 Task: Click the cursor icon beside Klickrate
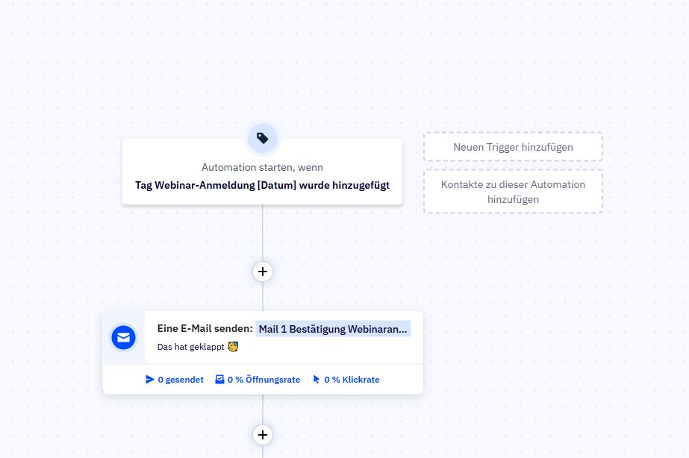pos(317,380)
